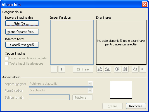Click the Fișier/Disc... button
This screenshot has width=149, height=112.
pyautogui.click(x=22, y=23)
